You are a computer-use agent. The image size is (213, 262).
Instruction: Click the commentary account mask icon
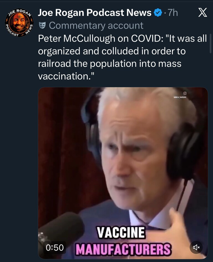coord(42,26)
